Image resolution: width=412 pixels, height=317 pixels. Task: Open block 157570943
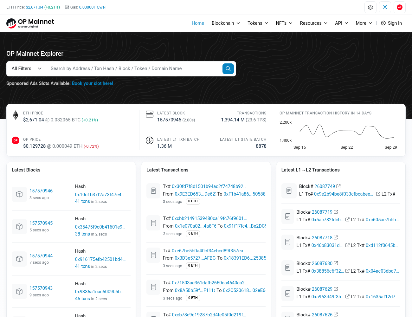pyautogui.click(x=41, y=288)
